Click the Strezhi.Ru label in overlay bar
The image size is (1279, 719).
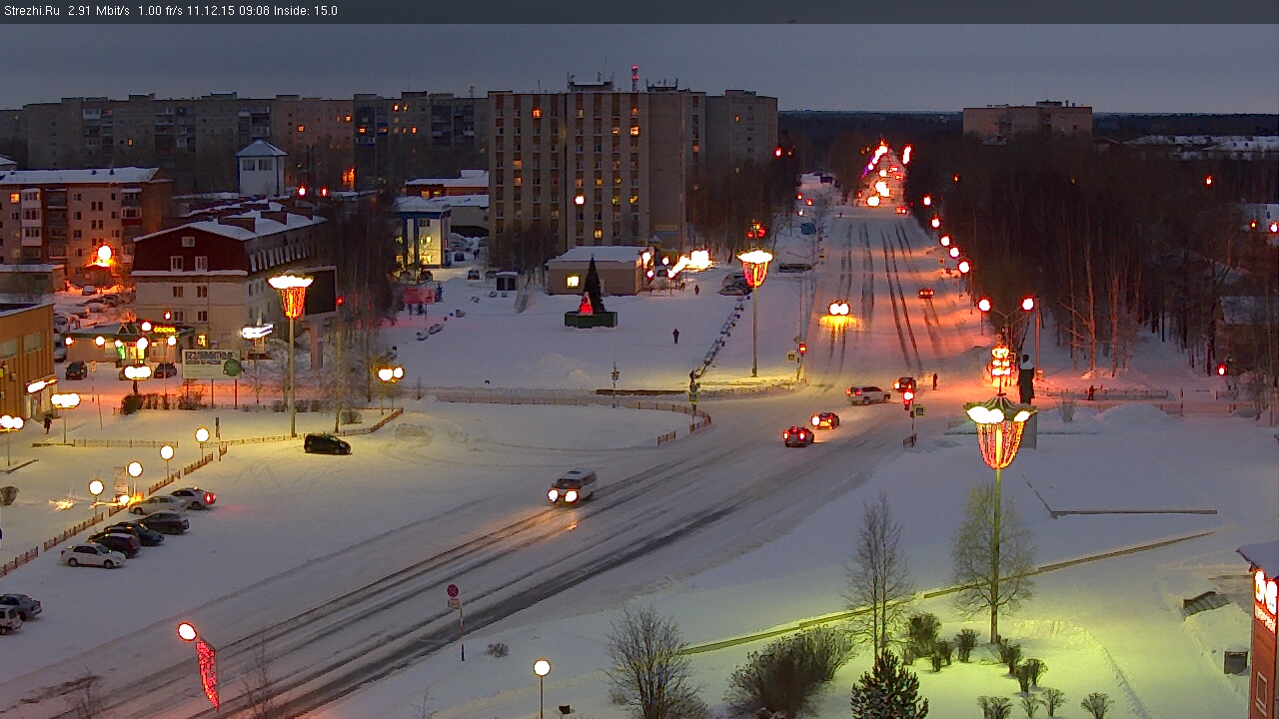click(31, 11)
